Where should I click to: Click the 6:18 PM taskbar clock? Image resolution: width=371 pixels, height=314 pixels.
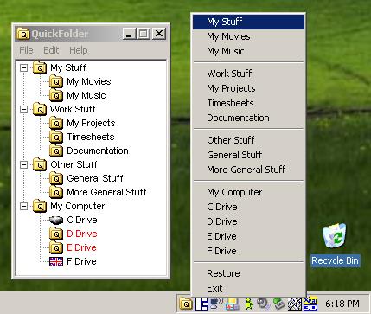pyautogui.click(x=342, y=304)
